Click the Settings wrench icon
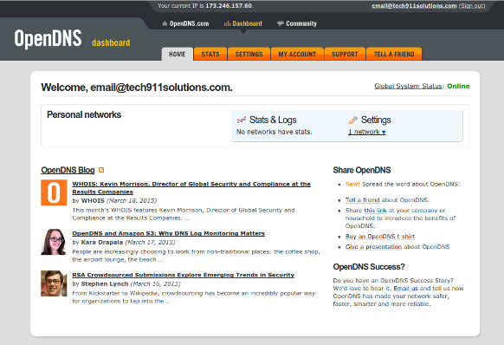This screenshot has width=504, height=345. [x=353, y=120]
